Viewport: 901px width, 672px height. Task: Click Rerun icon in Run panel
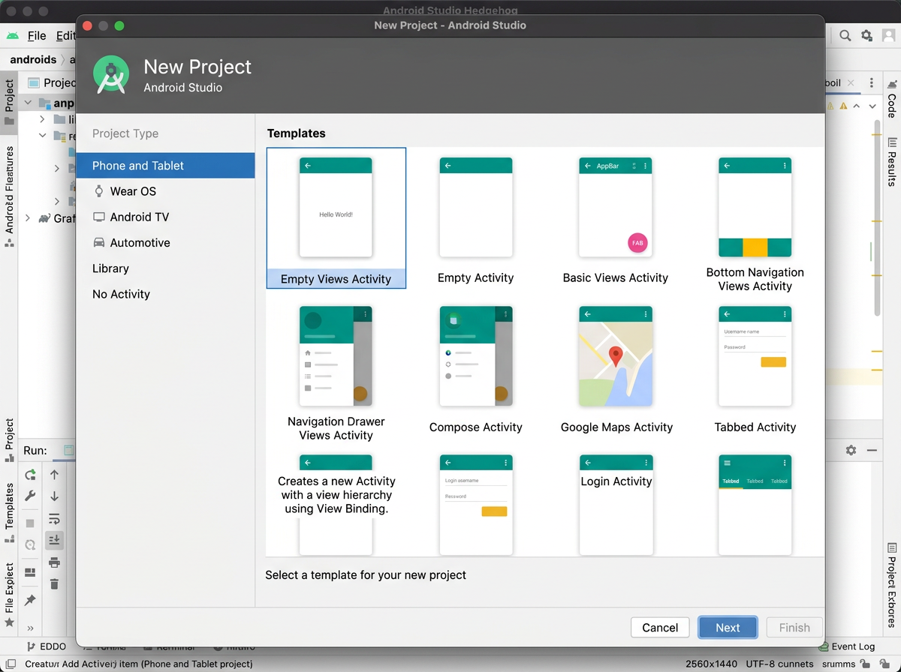[30, 474]
